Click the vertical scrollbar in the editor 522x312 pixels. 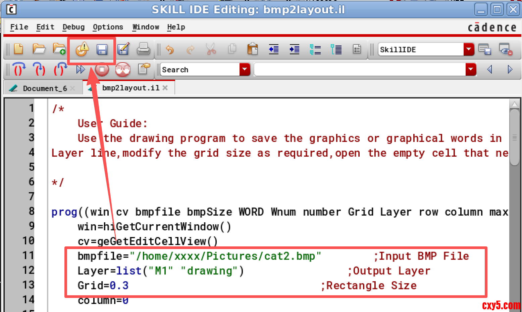pos(514,201)
